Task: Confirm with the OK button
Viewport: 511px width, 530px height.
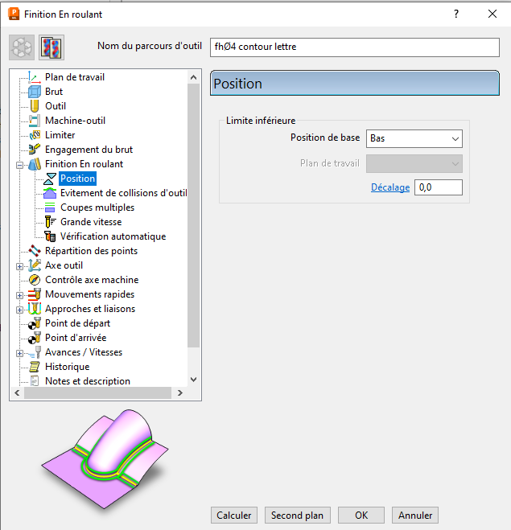Action: (x=361, y=516)
